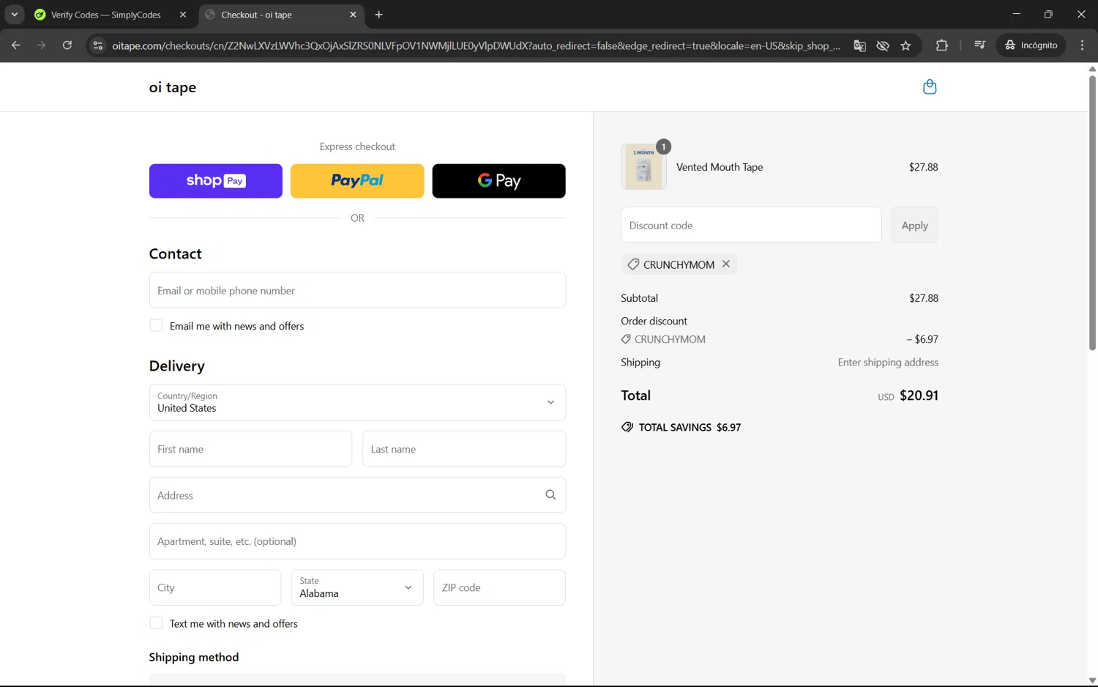Click the browser URL address bar

click(x=476, y=45)
